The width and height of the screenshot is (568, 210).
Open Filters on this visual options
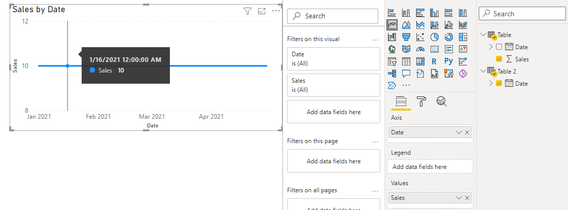click(x=375, y=40)
